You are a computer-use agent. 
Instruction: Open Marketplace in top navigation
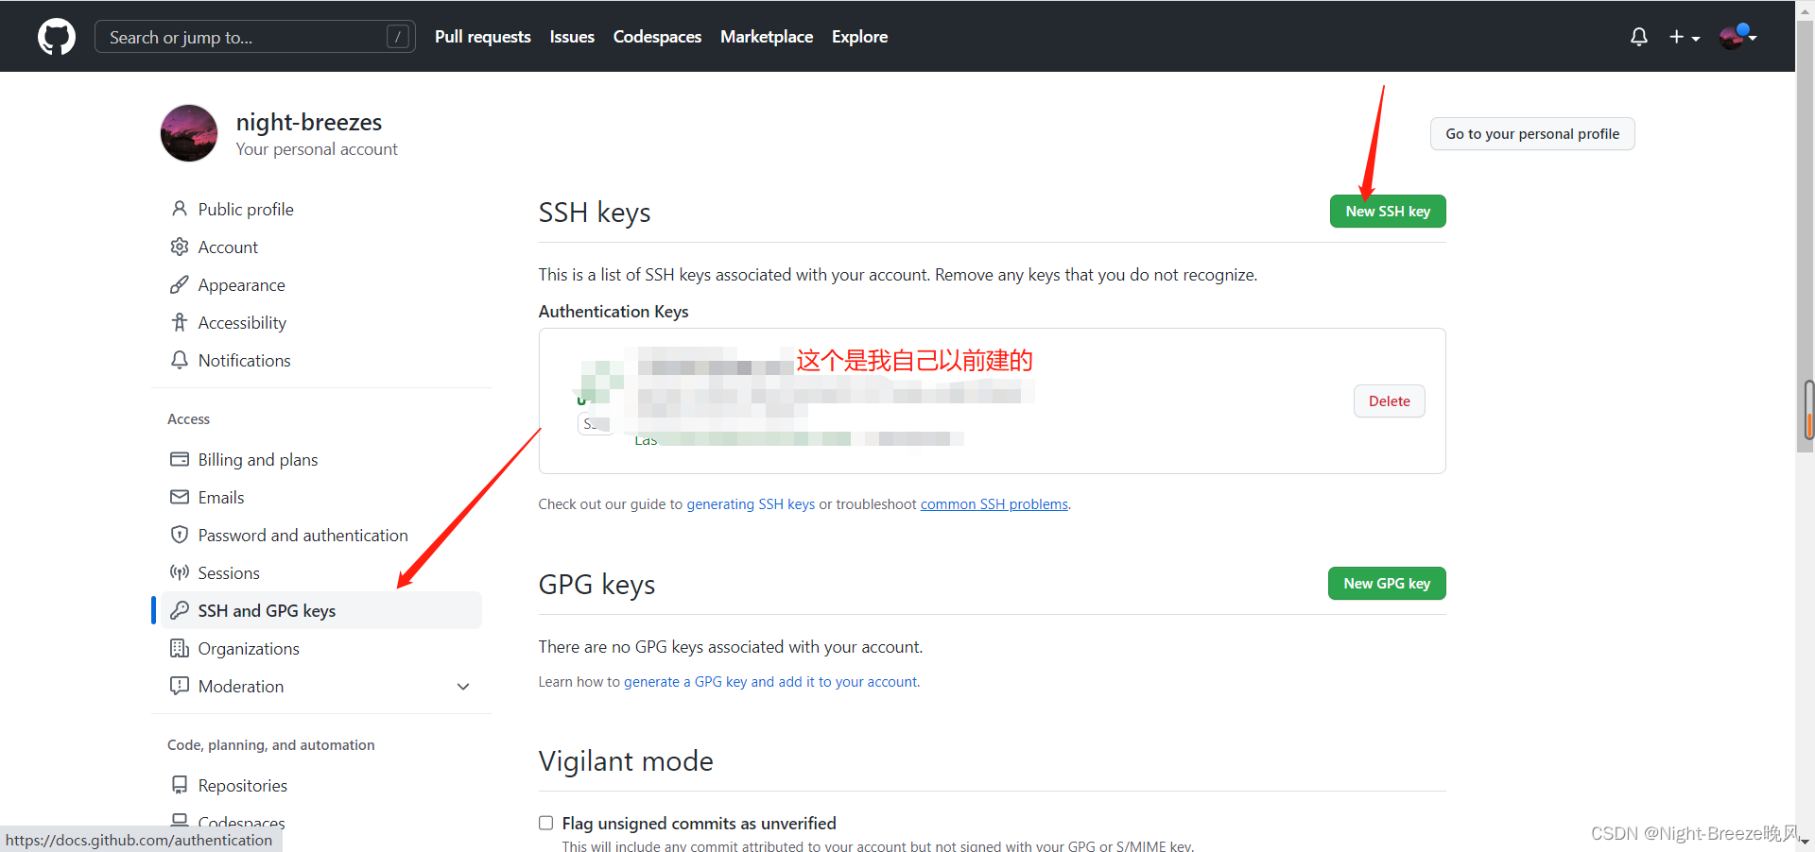(x=767, y=37)
